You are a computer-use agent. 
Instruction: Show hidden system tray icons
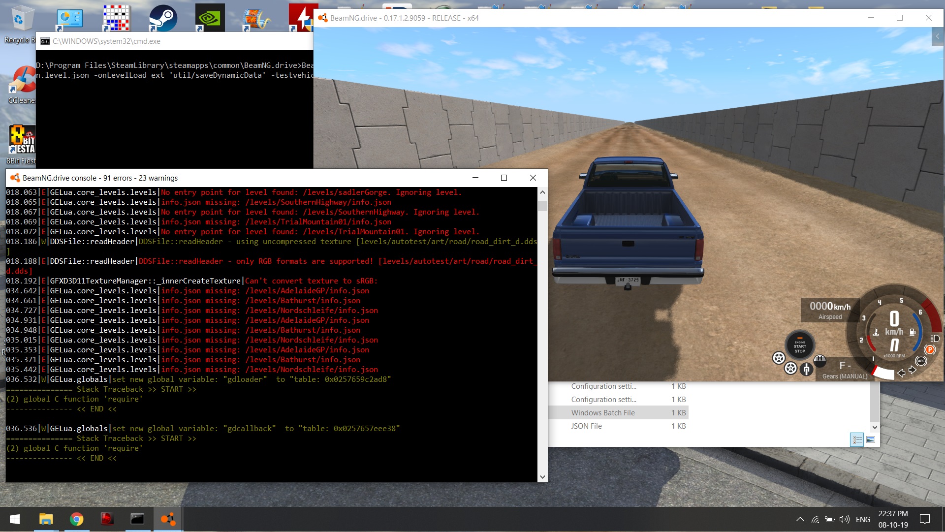pyautogui.click(x=800, y=519)
